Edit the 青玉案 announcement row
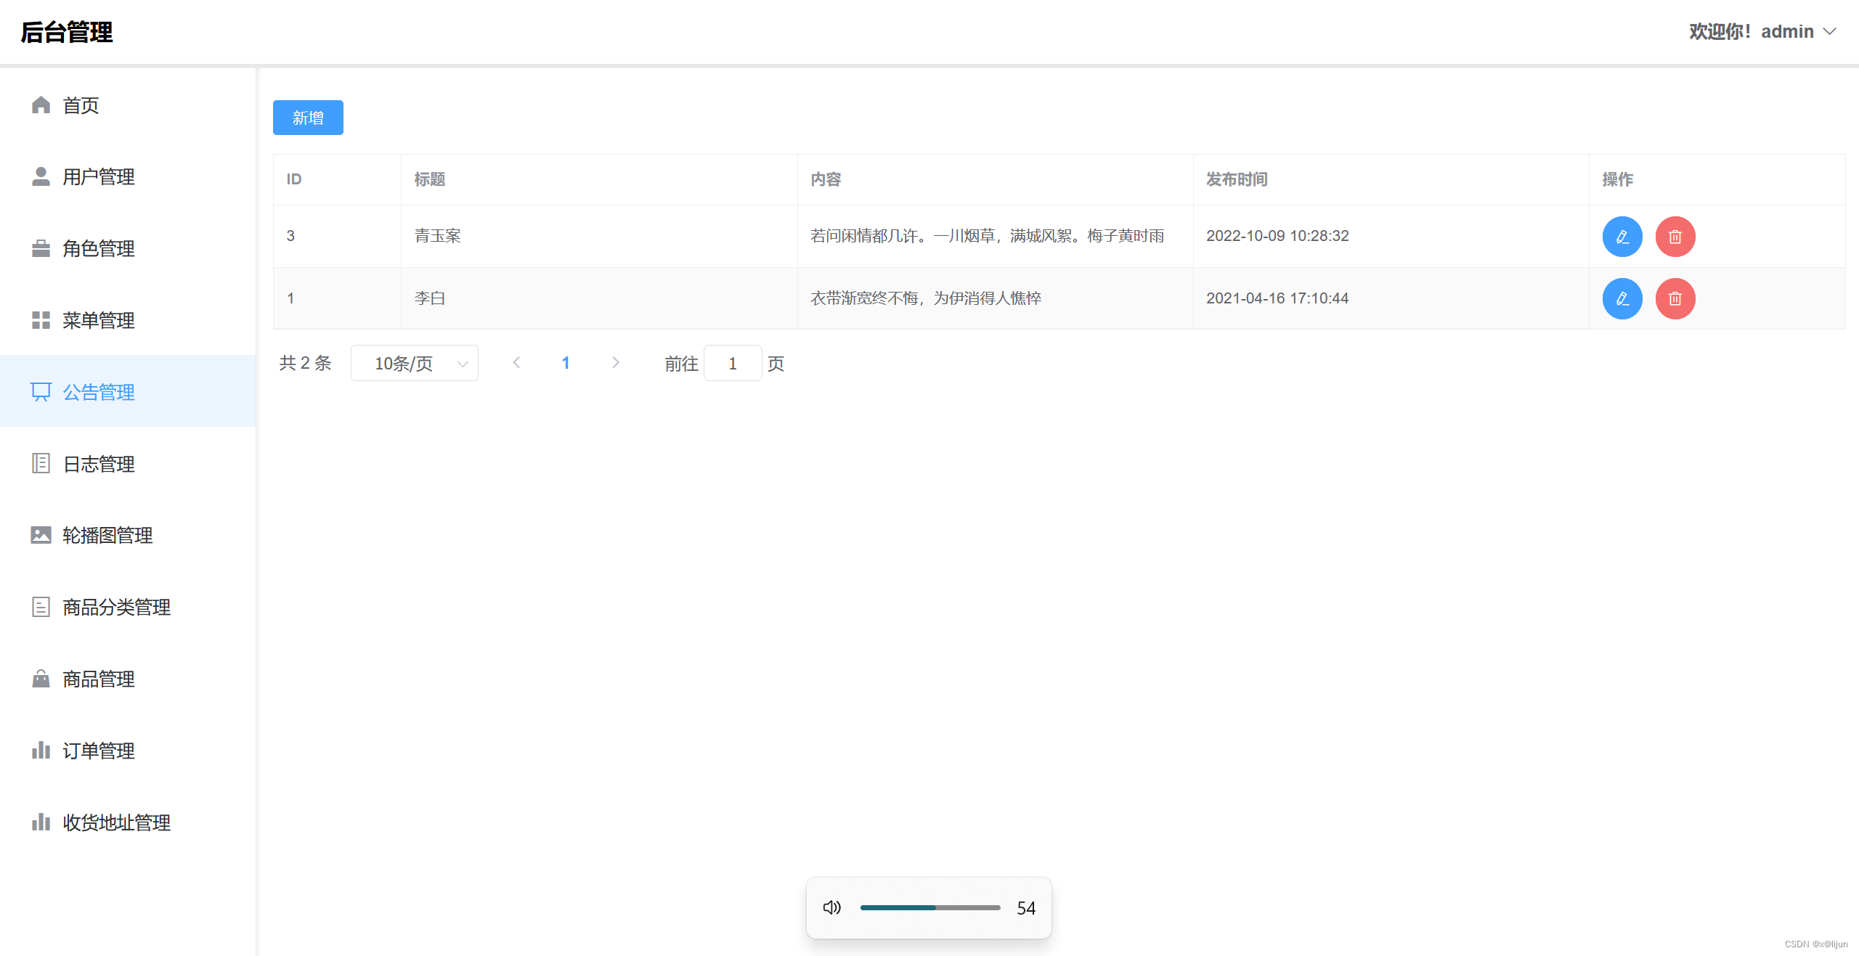Screen dimensions: 1859x956 (x=1622, y=237)
